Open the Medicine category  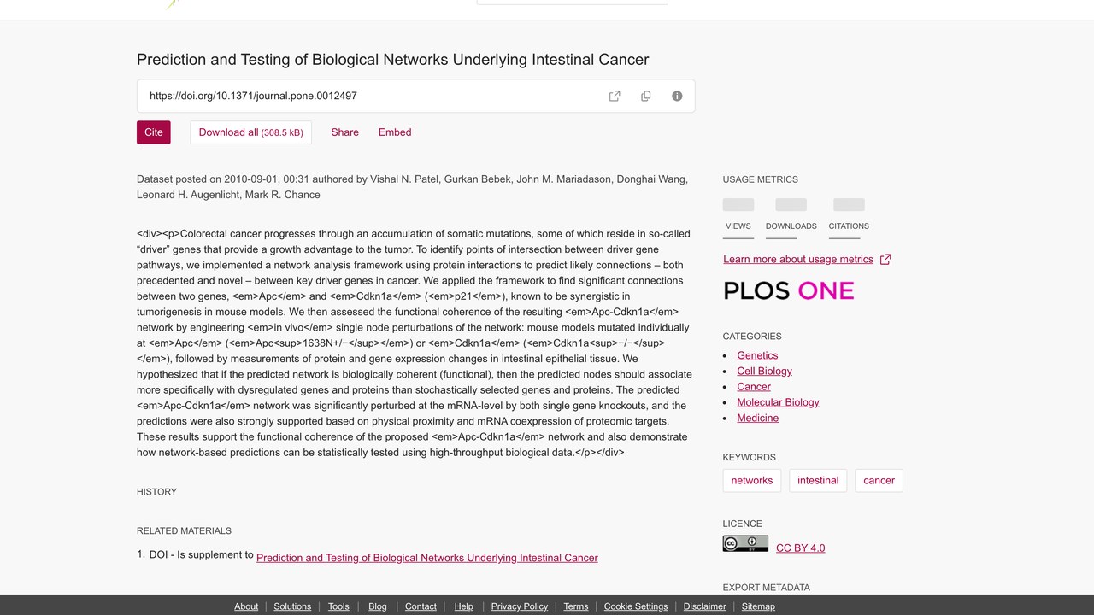[x=757, y=418]
